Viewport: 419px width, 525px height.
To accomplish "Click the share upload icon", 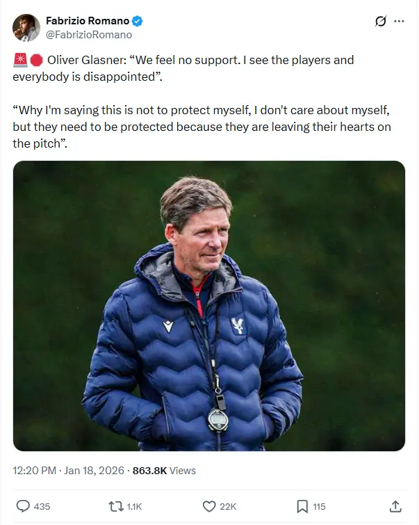I will pyautogui.click(x=395, y=506).
